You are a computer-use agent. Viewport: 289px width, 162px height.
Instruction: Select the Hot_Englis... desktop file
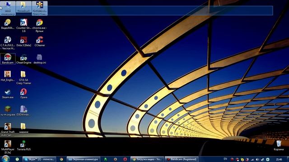pyautogui.click(x=8, y=76)
